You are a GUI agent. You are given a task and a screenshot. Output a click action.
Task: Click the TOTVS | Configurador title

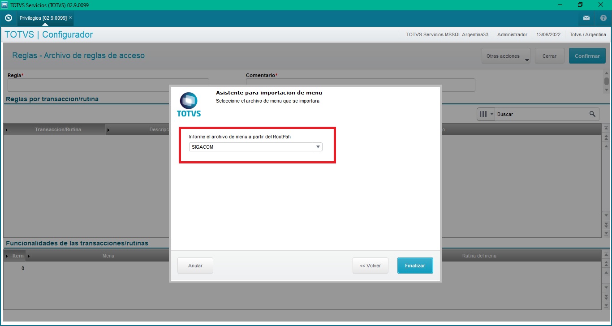click(x=49, y=34)
